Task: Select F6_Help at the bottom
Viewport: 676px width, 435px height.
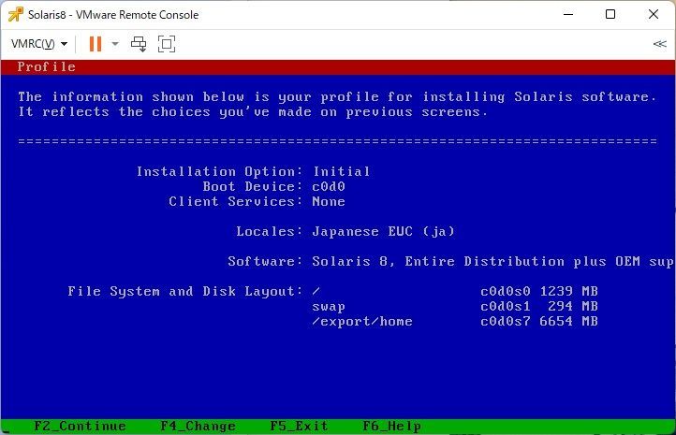Action: pos(392,426)
